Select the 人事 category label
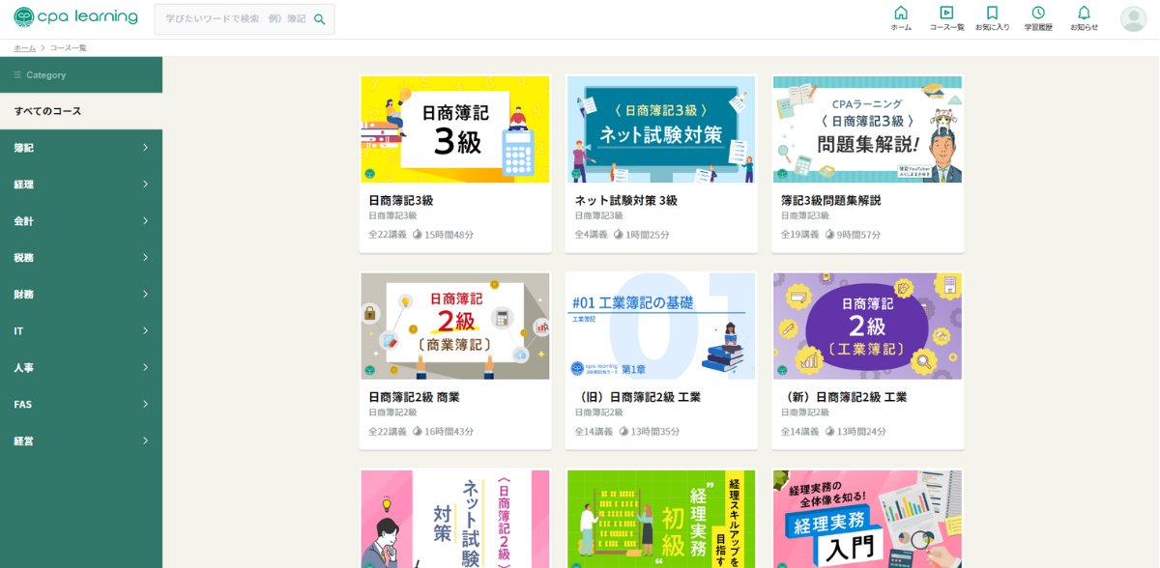 pyautogui.click(x=23, y=368)
